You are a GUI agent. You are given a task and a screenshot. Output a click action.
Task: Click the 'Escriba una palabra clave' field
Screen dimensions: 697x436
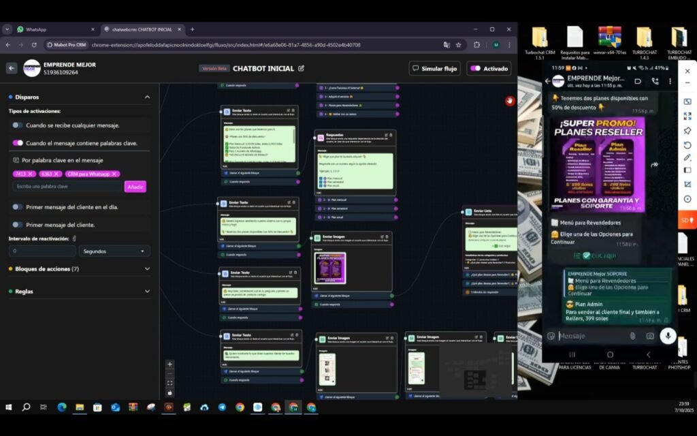pyautogui.click(x=68, y=187)
